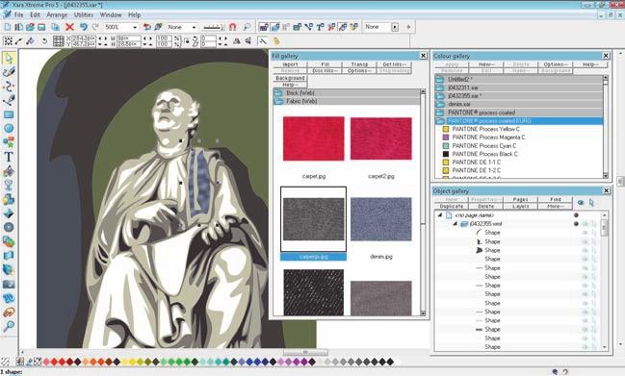Collapse the j0432355.wmf layer tree
Image resolution: width=625 pixels, height=376 pixels.
coord(455,224)
